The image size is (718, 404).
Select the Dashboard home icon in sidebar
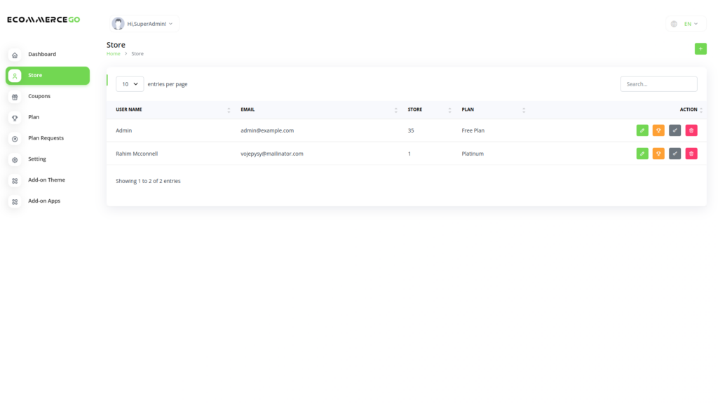tap(15, 54)
